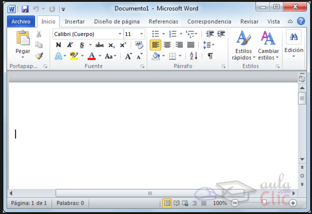Click the Save icon in quick access toolbar
Screen dimensions: 312x214
click(x=25, y=9)
